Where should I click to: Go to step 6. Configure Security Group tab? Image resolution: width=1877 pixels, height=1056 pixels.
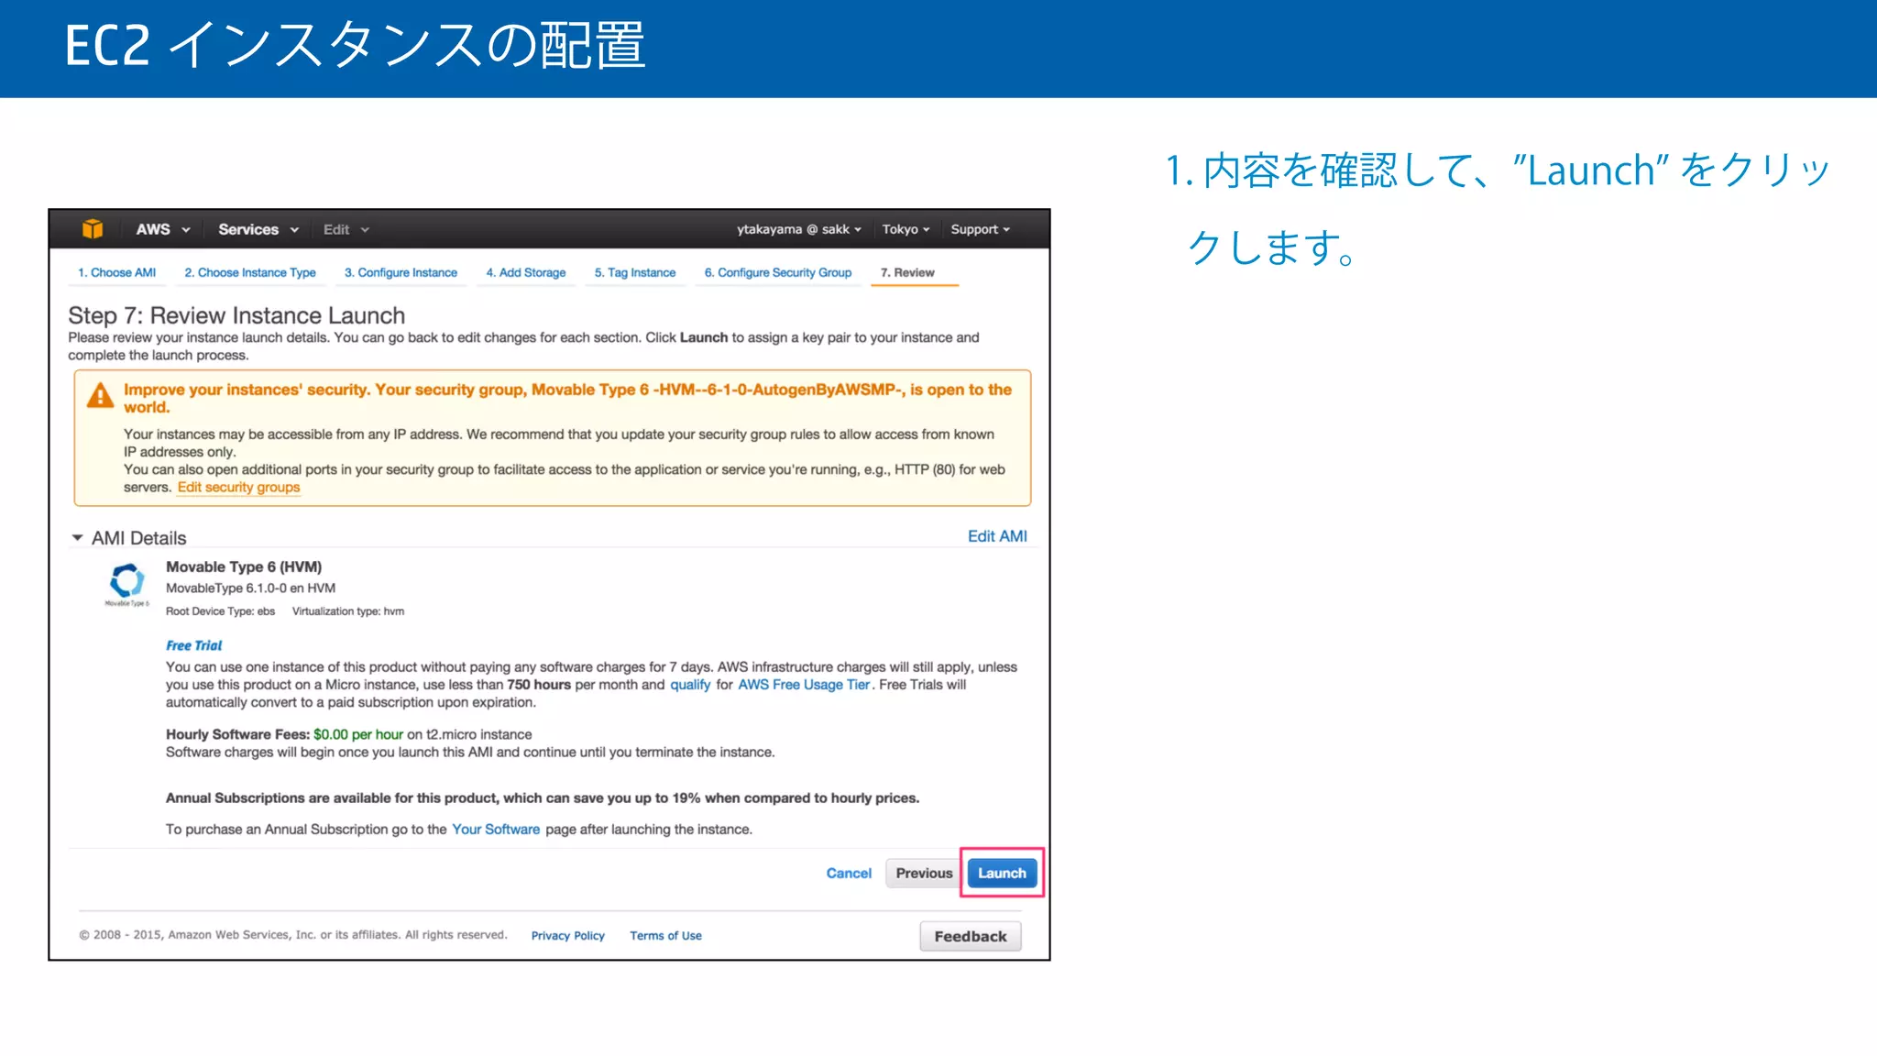[x=778, y=272]
